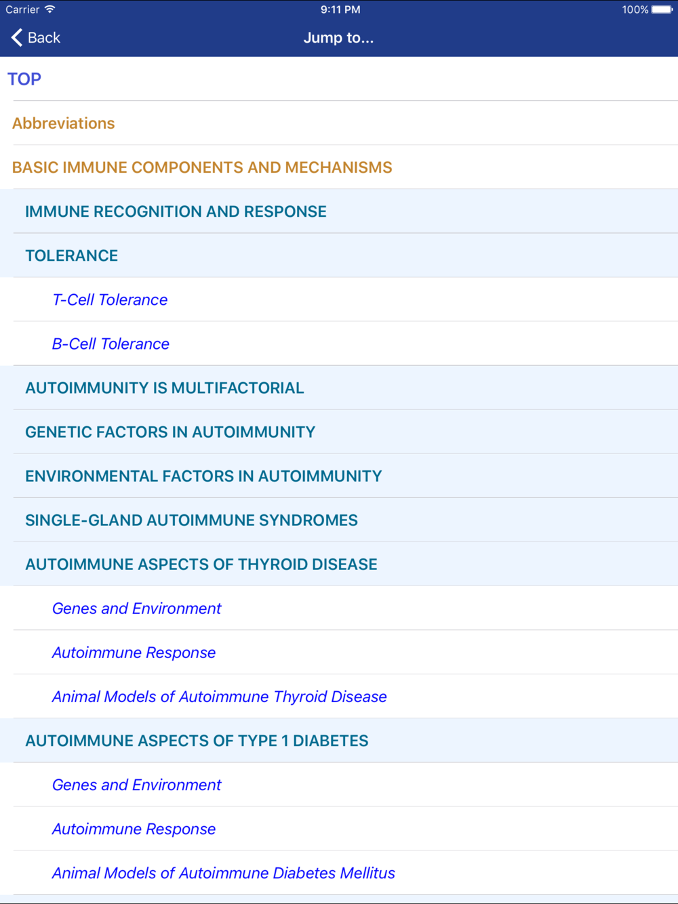
Task: Jump to Autoimmune Aspects of Thyroid Disease
Action: coord(339,563)
